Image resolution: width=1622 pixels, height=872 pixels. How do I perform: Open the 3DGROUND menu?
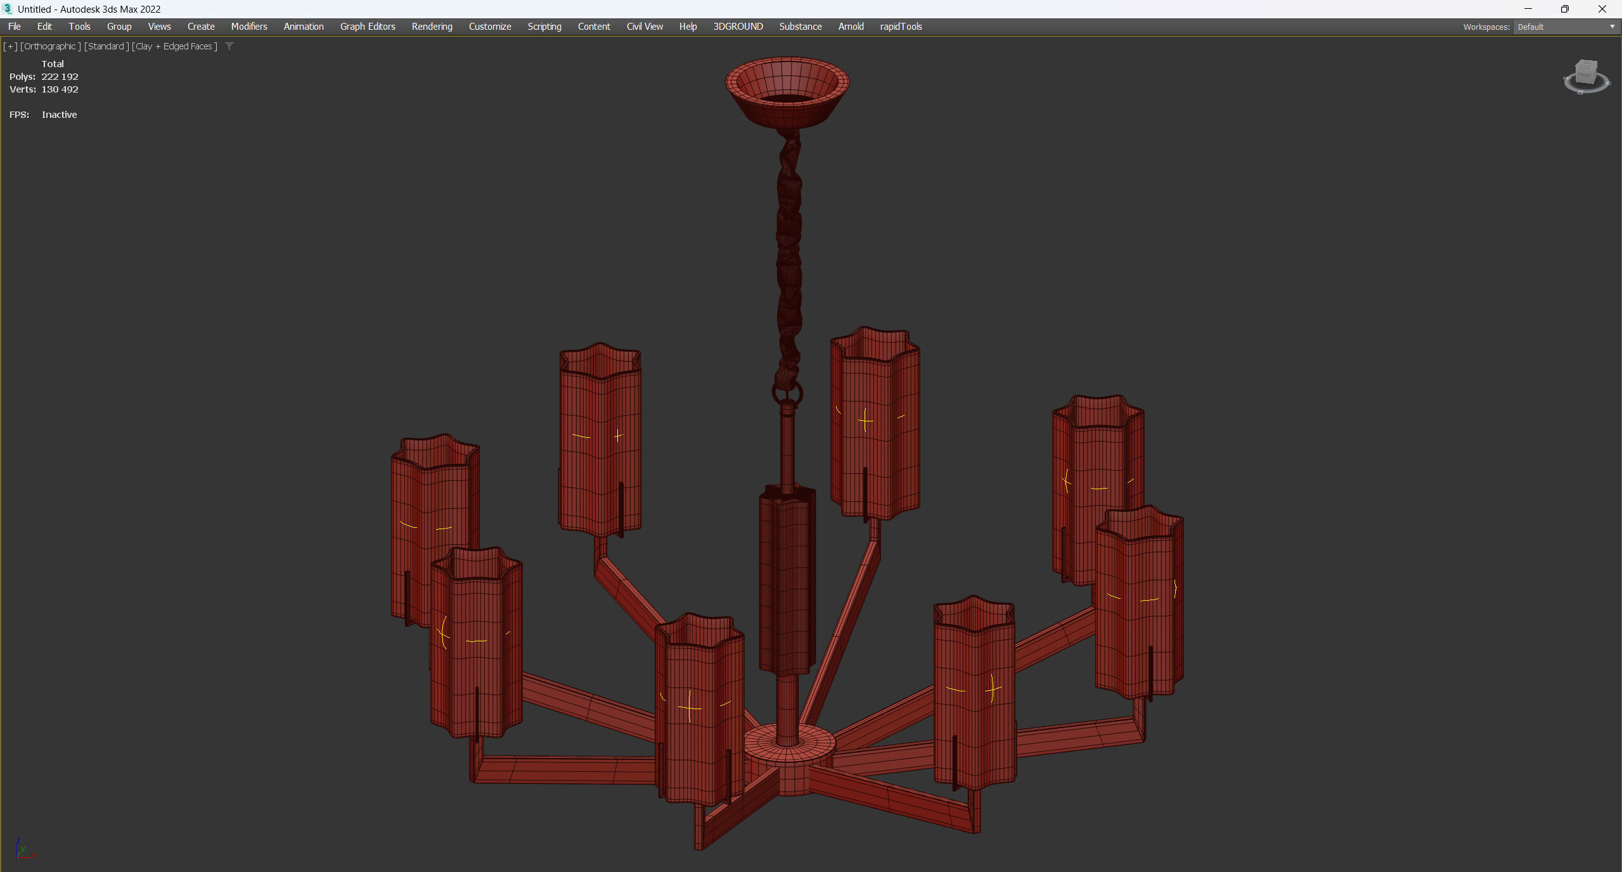click(738, 27)
